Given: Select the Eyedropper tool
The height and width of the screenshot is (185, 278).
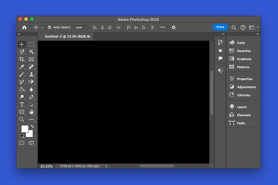Looking at the screenshot, I should coord(22,67).
